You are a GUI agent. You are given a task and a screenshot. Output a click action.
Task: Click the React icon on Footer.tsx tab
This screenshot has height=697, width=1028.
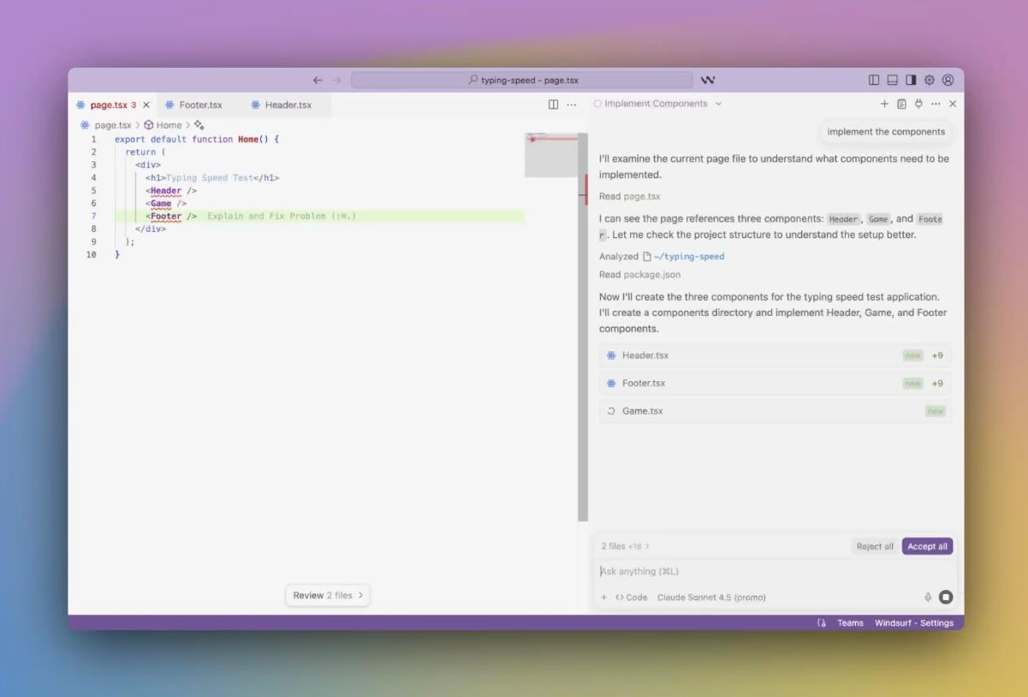coord(169,105)
